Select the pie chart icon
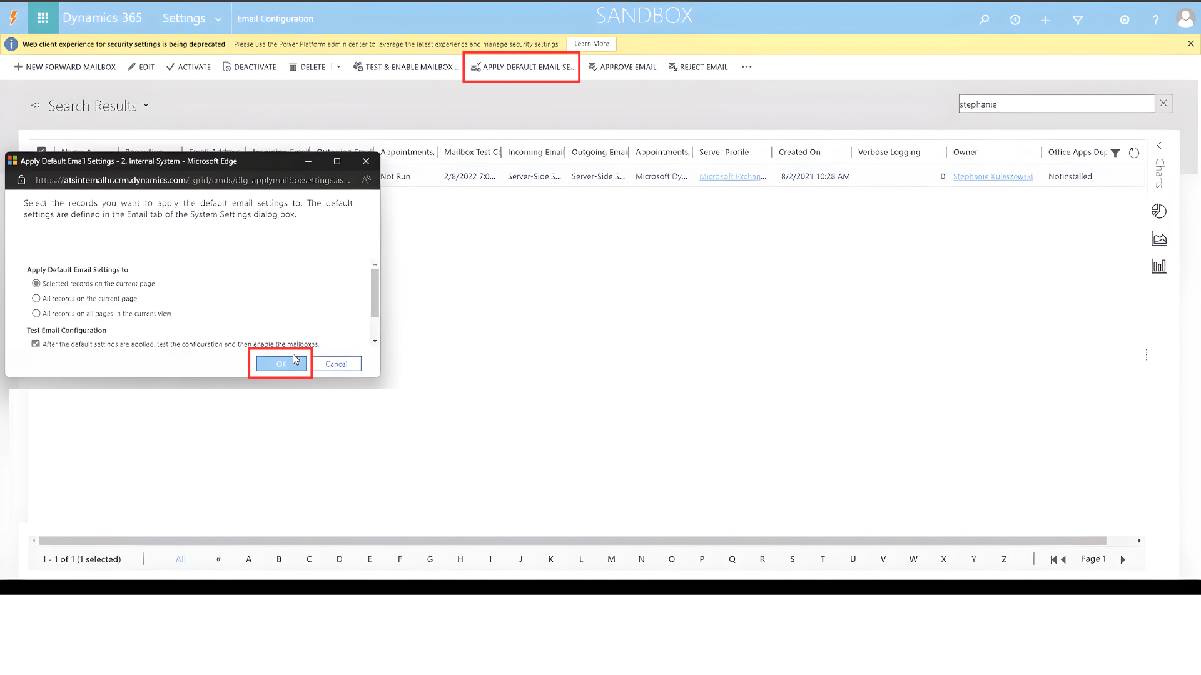This screenshot has height=675, width=1201. click(1158, 211)
